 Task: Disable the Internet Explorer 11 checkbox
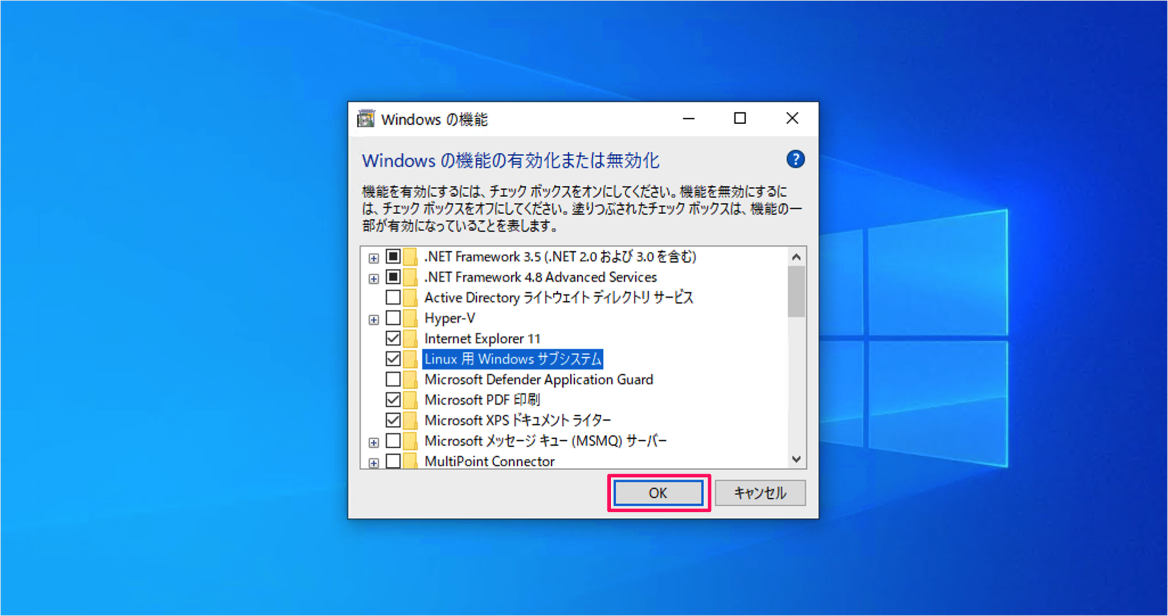point(393,338)
